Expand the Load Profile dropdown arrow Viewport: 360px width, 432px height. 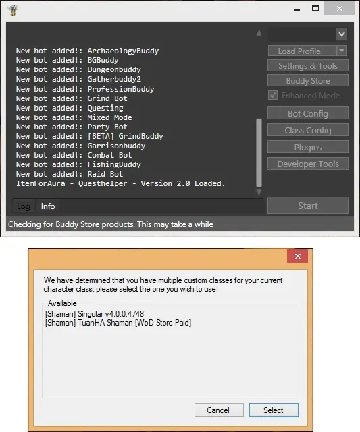[342, 51]
